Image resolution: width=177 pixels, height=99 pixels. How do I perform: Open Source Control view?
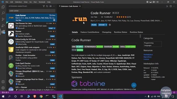3,19
